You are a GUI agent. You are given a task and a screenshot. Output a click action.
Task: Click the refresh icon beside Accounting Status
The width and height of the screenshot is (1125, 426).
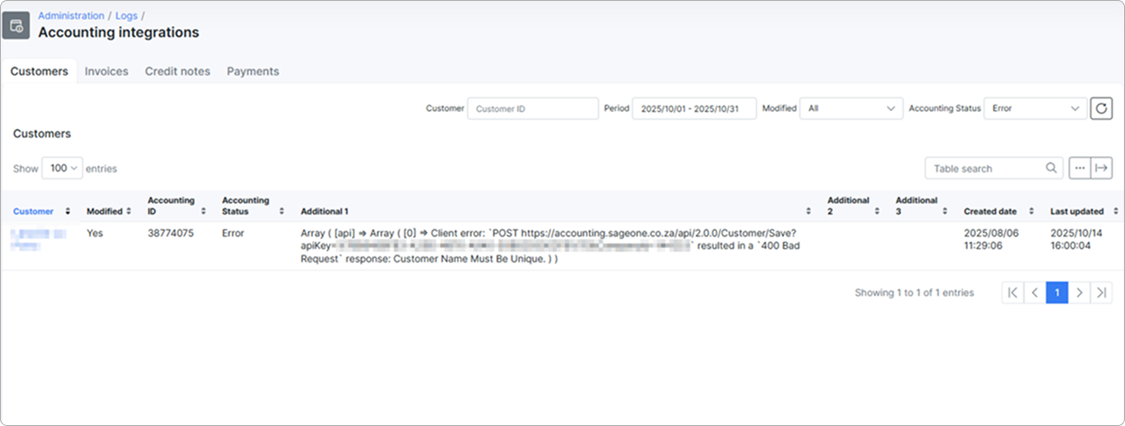click(1101, 108)
